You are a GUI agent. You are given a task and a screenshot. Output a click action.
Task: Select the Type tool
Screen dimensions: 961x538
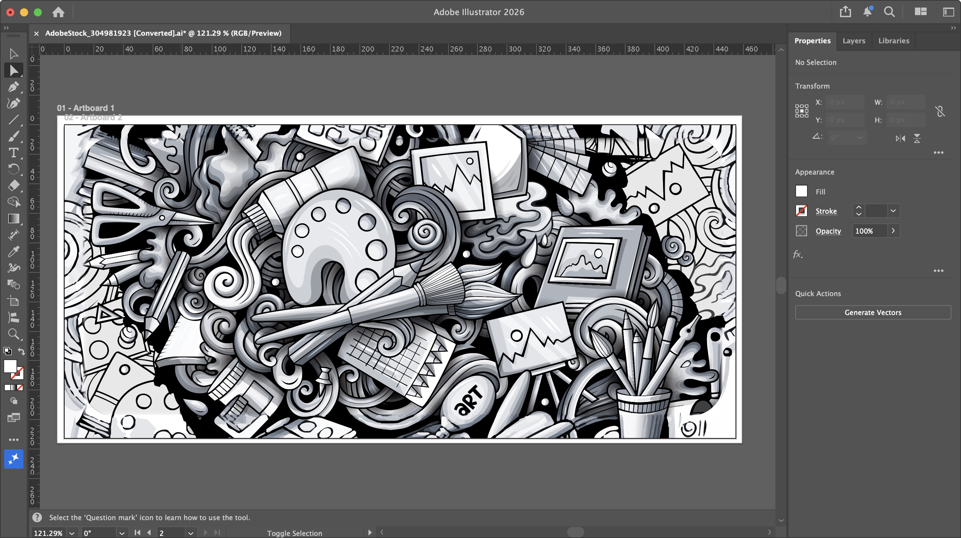point(14,153)
